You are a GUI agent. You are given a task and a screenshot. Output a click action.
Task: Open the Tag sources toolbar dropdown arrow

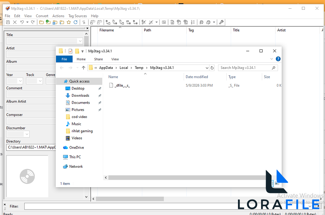[214, 22]
